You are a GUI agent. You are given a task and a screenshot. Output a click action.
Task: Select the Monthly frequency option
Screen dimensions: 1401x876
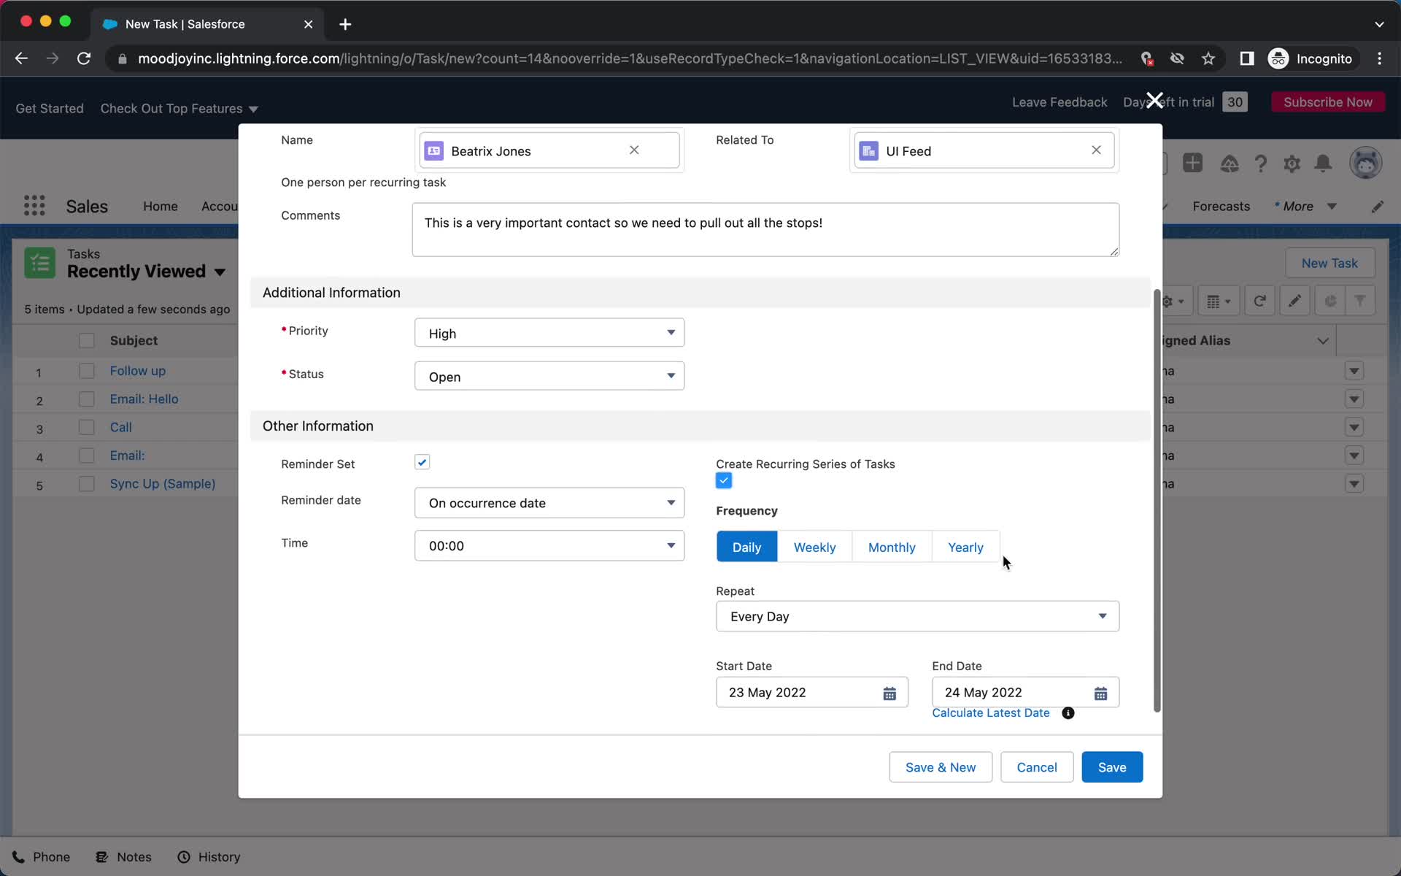(x=891, y=547)
